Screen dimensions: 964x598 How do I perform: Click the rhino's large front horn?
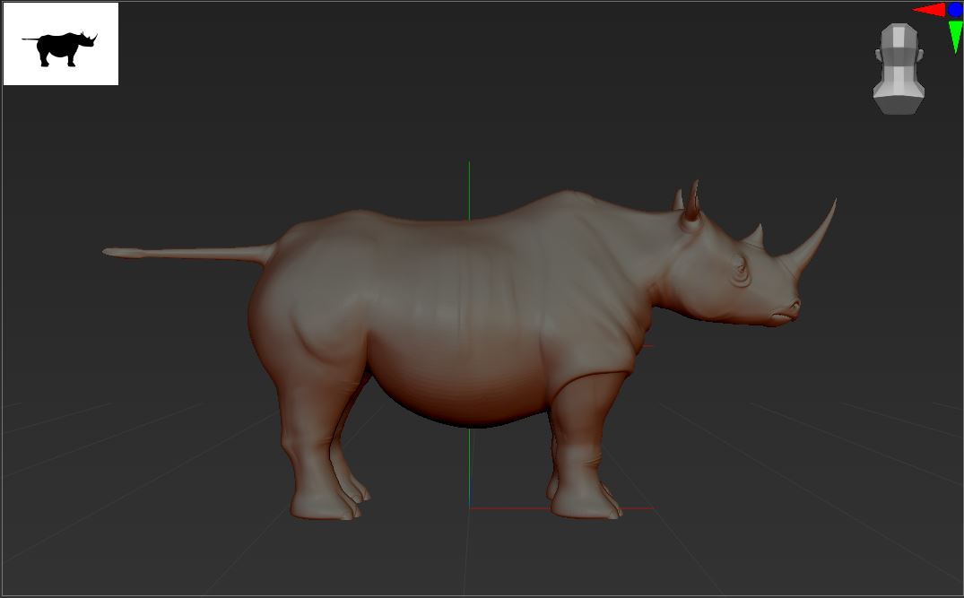[812, 239]
